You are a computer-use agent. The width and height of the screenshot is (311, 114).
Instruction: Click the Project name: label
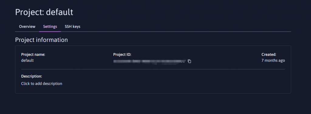click(x=33, y=55)
